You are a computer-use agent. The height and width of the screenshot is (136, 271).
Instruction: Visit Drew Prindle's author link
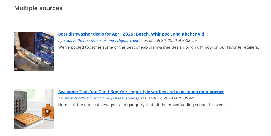101,98
